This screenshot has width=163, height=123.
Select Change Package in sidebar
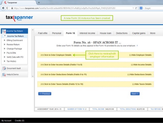click(x=14, y=49)
